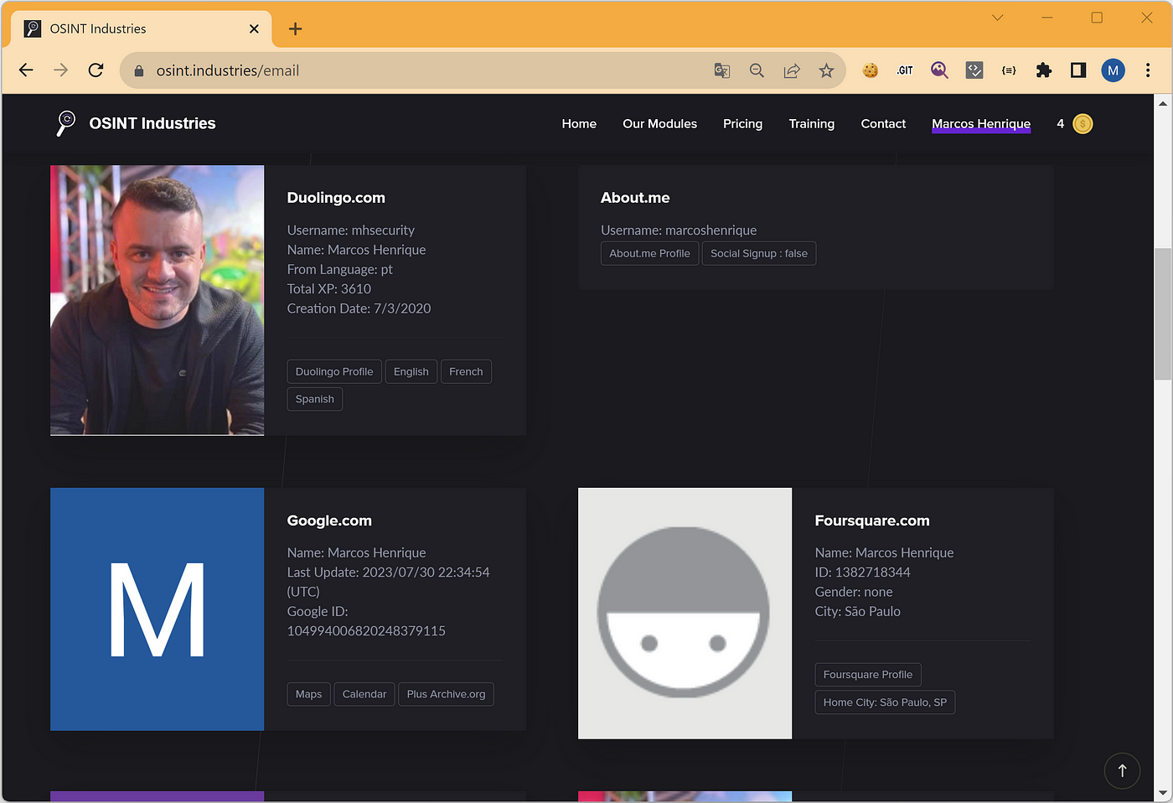1173x803 pixels.
Task: Click the gold coin credits icon
Action: [1083, 124]
